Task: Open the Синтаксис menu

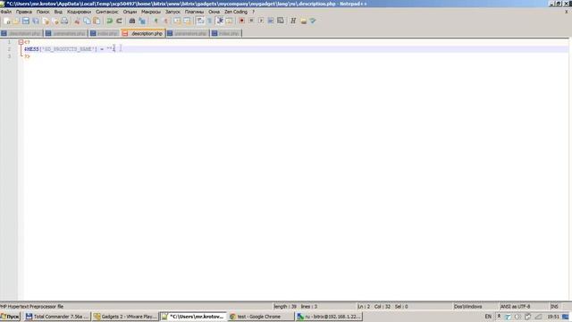Action: 107,12
